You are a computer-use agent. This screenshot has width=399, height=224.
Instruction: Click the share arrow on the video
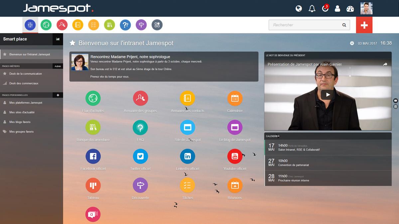coord(385,64)
